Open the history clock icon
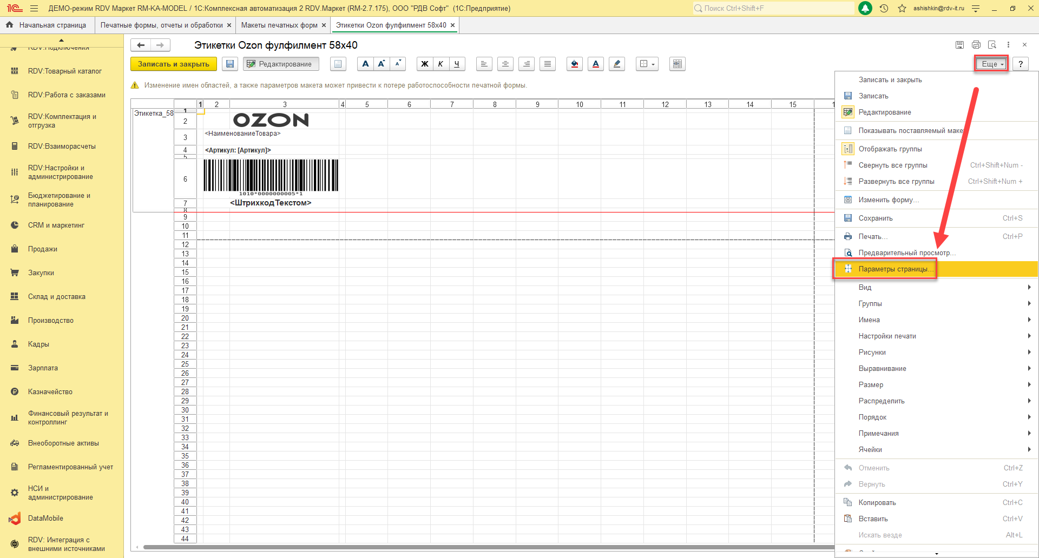Image resolution: width=1039 pixels, height=558 pixels. click(884, 8)
